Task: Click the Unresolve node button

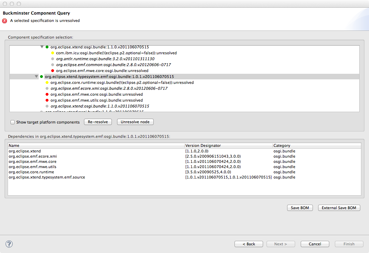Action: point(135,122)
